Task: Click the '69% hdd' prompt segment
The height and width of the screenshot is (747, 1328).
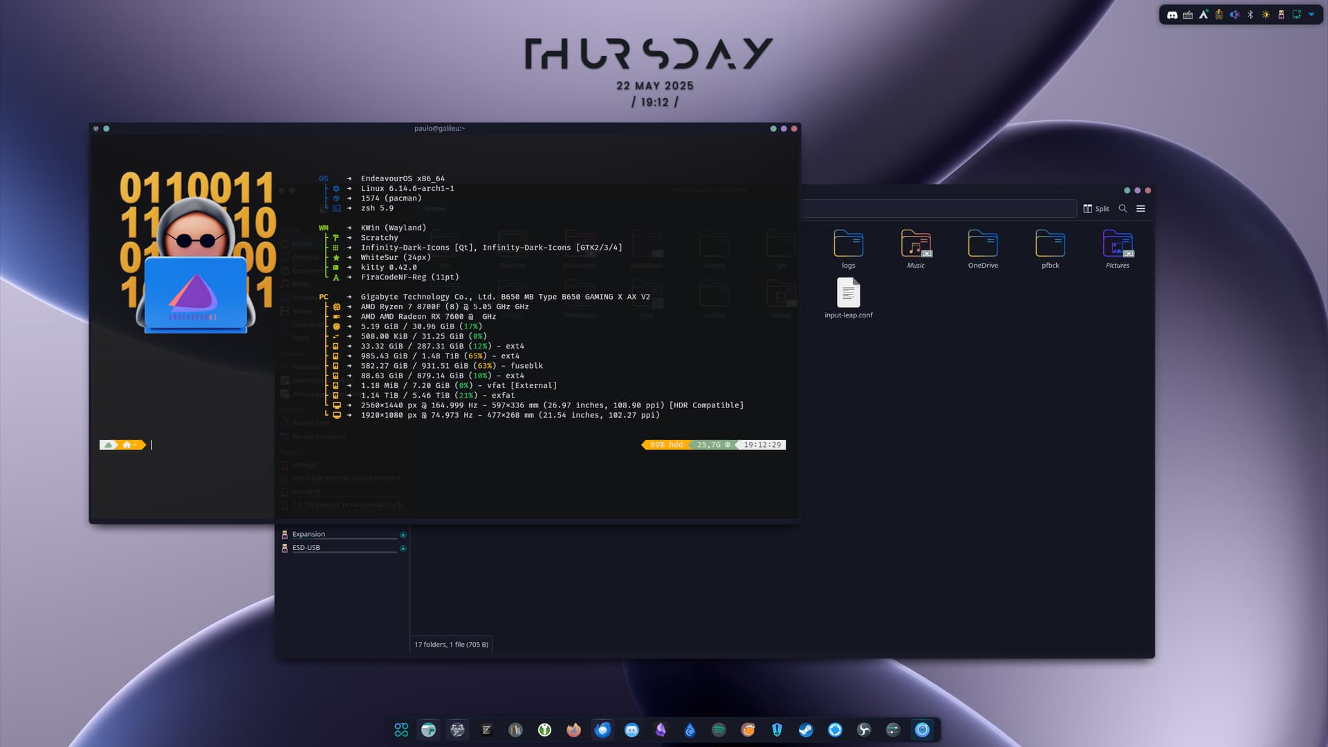Action: 666,445
